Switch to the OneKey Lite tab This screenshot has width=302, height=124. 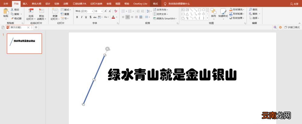(140, 4)
